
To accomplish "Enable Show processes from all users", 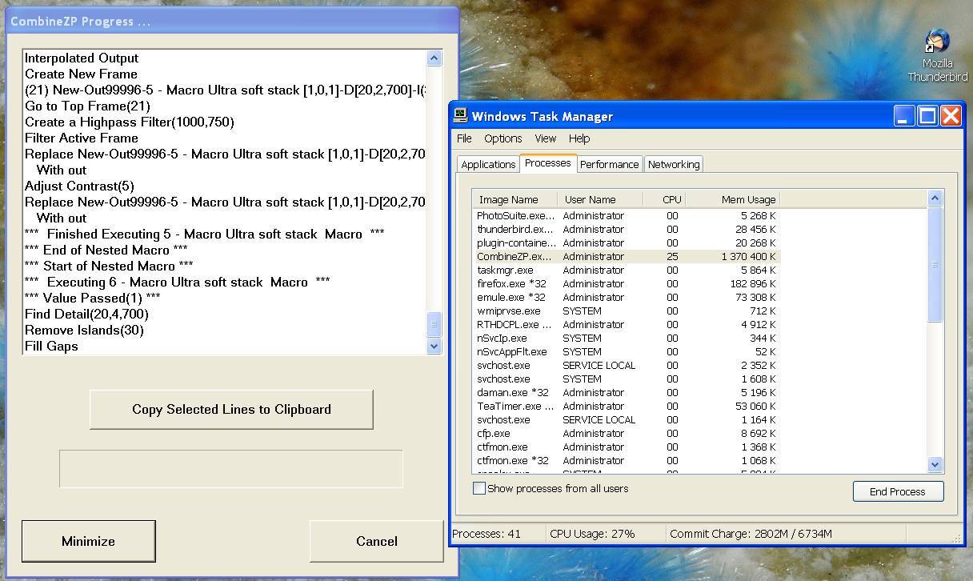I will [479, 488].
